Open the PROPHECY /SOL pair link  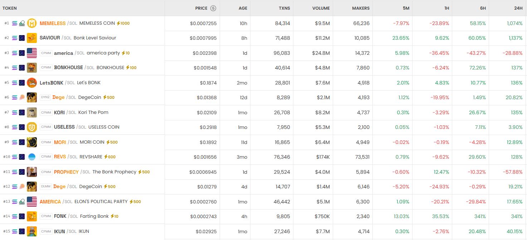pos(72,172)
